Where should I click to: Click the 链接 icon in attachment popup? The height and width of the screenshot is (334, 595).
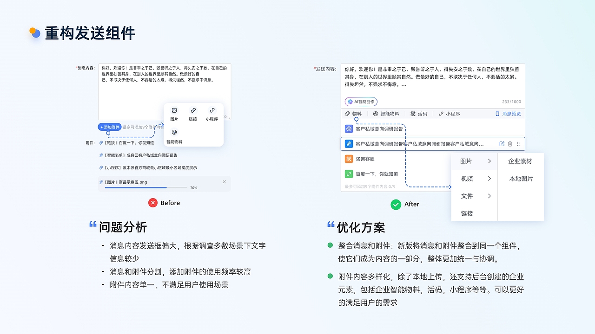point(193,110)
